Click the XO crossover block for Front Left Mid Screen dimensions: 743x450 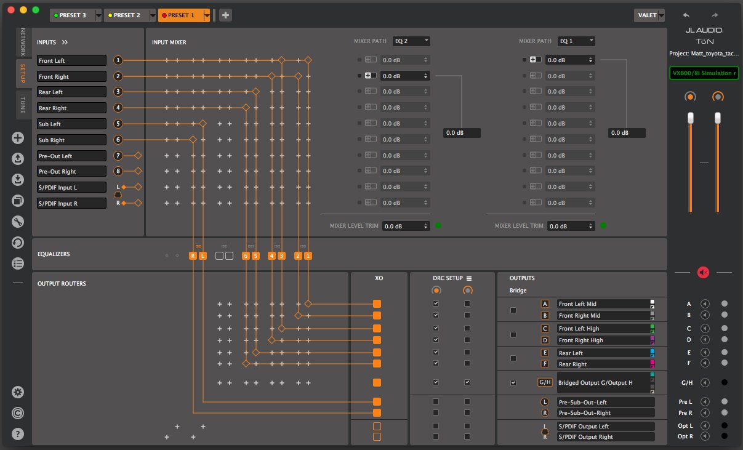click(x=377, y=303)
